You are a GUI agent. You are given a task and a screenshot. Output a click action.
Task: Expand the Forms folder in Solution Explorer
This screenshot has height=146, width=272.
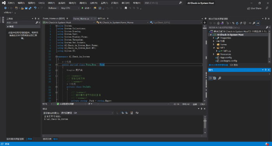point(214,45)
